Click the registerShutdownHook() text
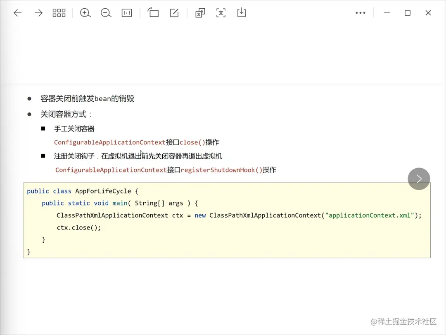This screenshot has height=335, width=446. (x=221, y=170)
